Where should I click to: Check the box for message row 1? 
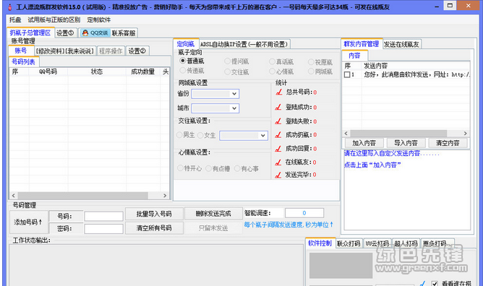tap(347, 74)
